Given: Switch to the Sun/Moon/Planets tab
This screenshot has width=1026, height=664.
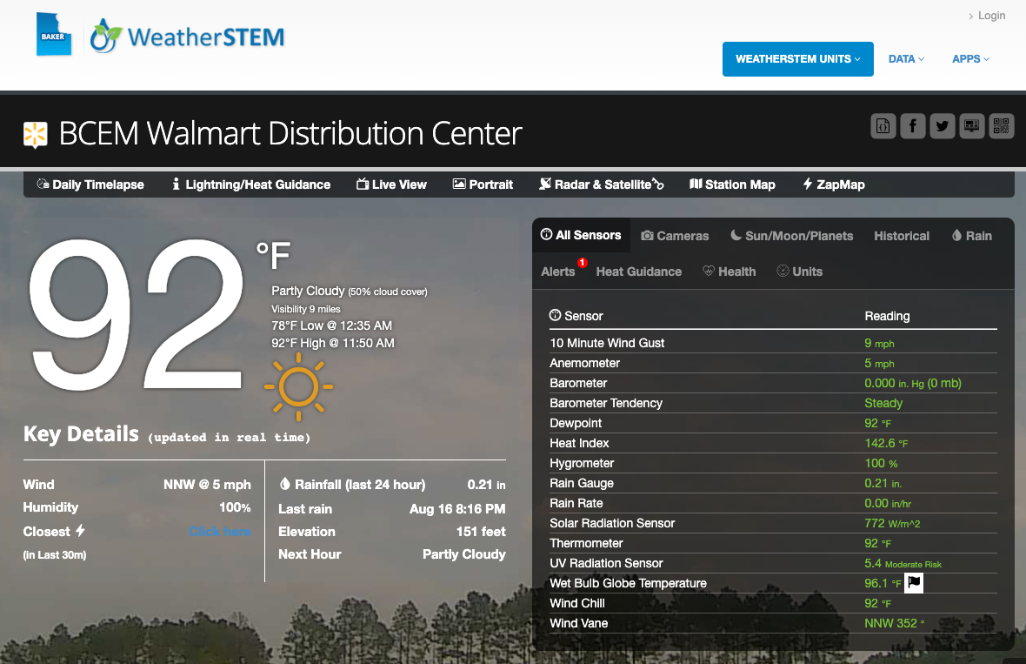Looking at the screenshot, I should pyautogui.click(x=792, y=236).
